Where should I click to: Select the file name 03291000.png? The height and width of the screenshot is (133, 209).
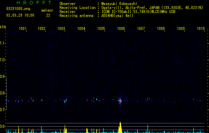click(x=18, y=9)
